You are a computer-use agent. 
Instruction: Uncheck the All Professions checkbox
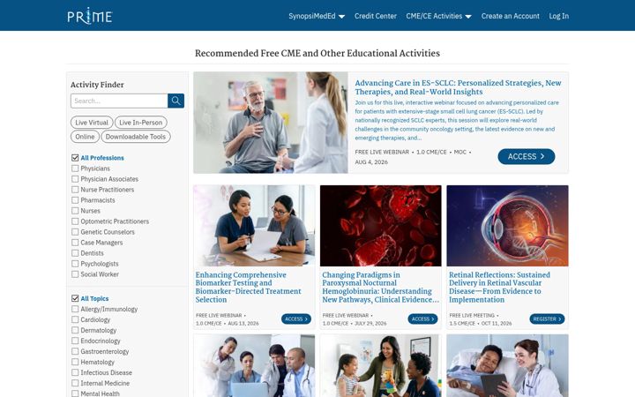75,158
